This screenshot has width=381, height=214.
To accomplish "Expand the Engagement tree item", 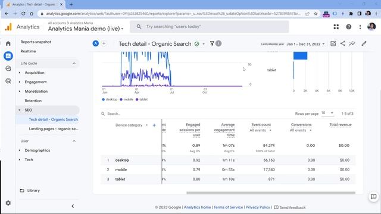I will click(x=20, y=82).
